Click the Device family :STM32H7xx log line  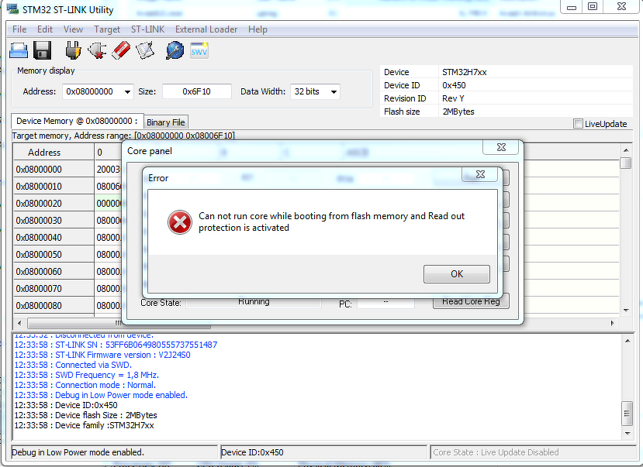[x=84, y=425]
